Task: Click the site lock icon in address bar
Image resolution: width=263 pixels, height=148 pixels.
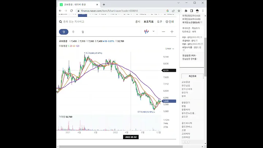Action: (x=78, y=11)
